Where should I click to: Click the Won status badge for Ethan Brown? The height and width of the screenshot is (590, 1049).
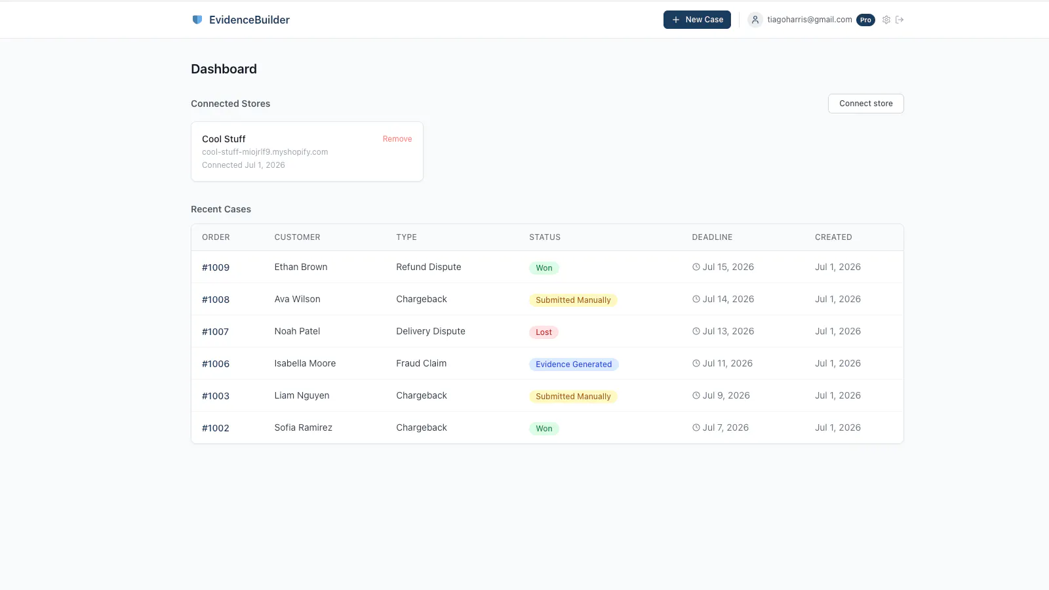pyautogui.click(x=544, y=267)
